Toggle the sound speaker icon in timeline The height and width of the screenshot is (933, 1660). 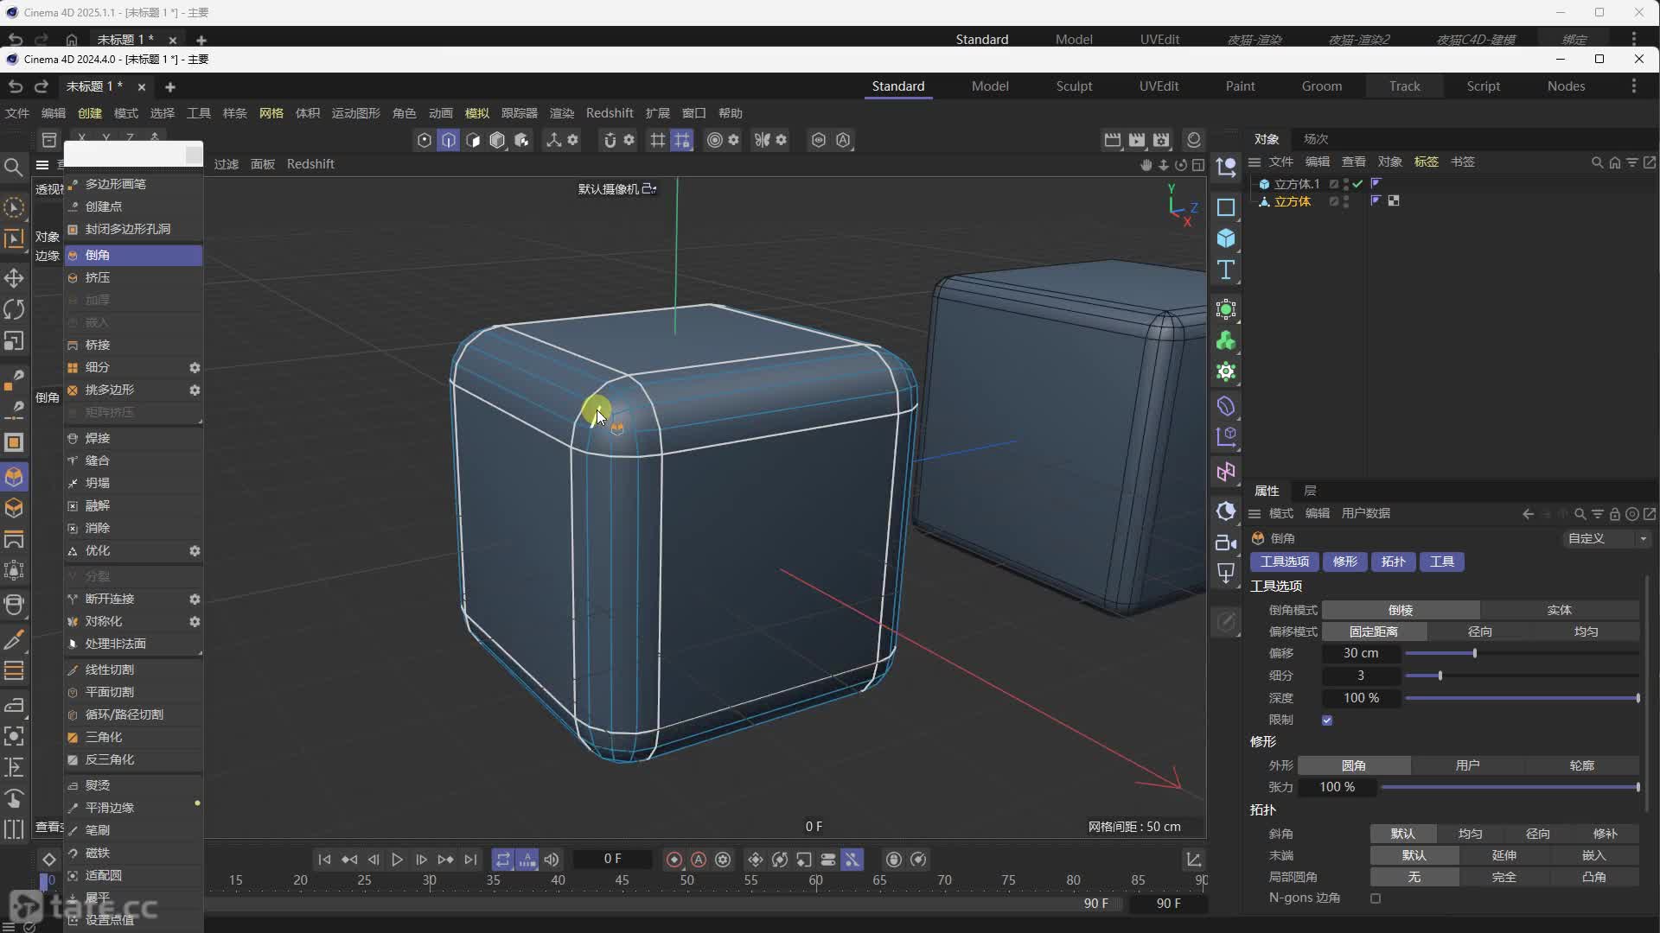(x=552, y=860)
